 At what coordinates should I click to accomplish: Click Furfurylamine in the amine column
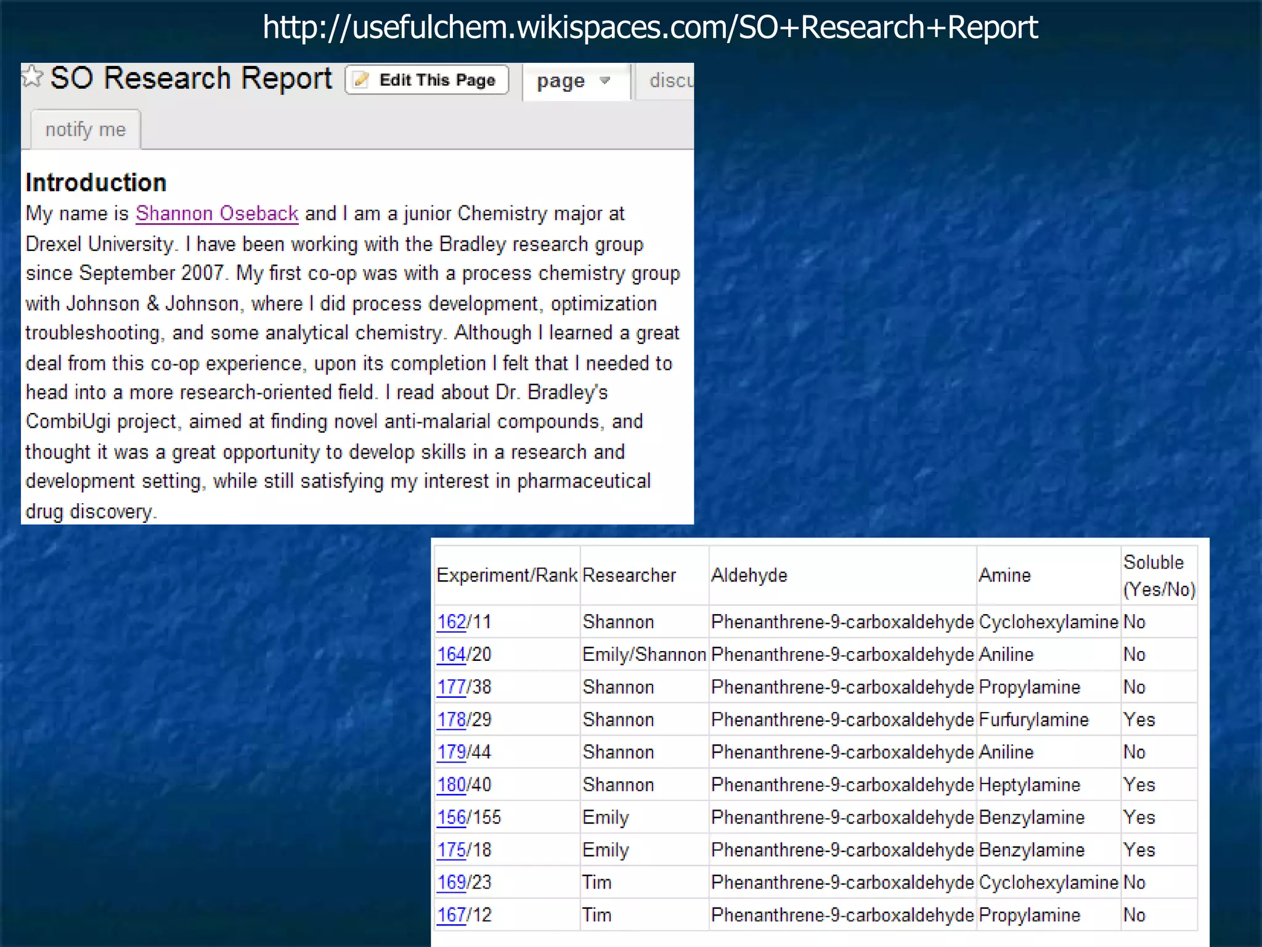click(x=1034, y=719)
